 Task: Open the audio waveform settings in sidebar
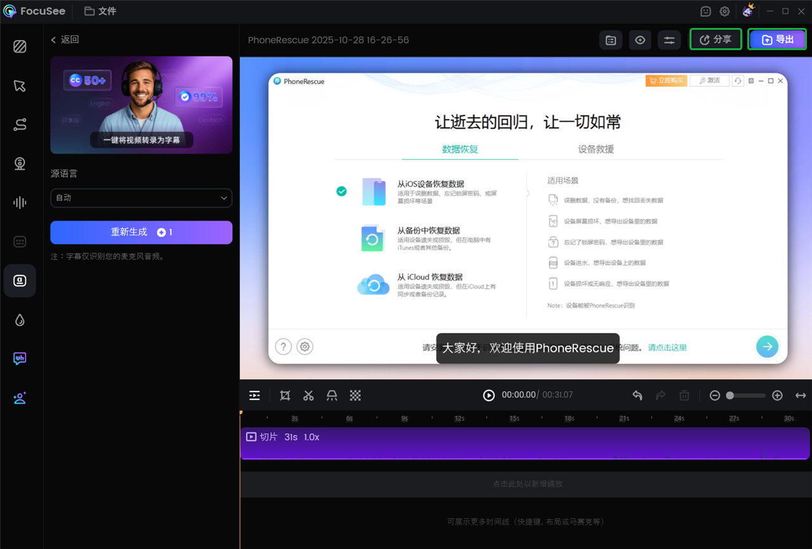[x=20, y=202]
